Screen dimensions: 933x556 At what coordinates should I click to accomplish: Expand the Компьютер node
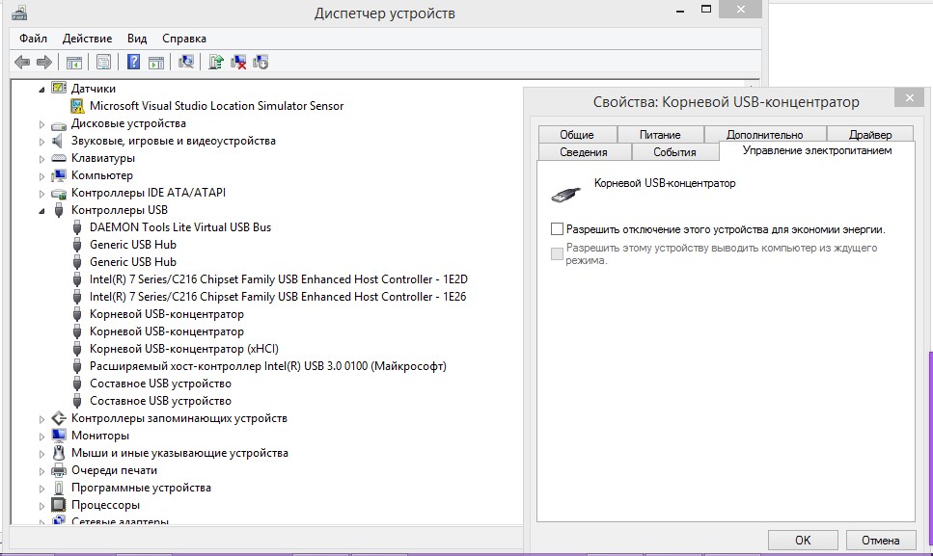tap(41, 175)
